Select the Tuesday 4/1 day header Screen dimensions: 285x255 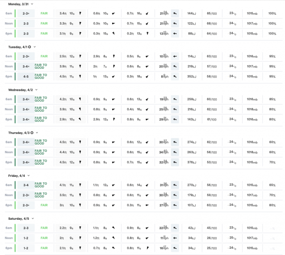tap(17, 47)
